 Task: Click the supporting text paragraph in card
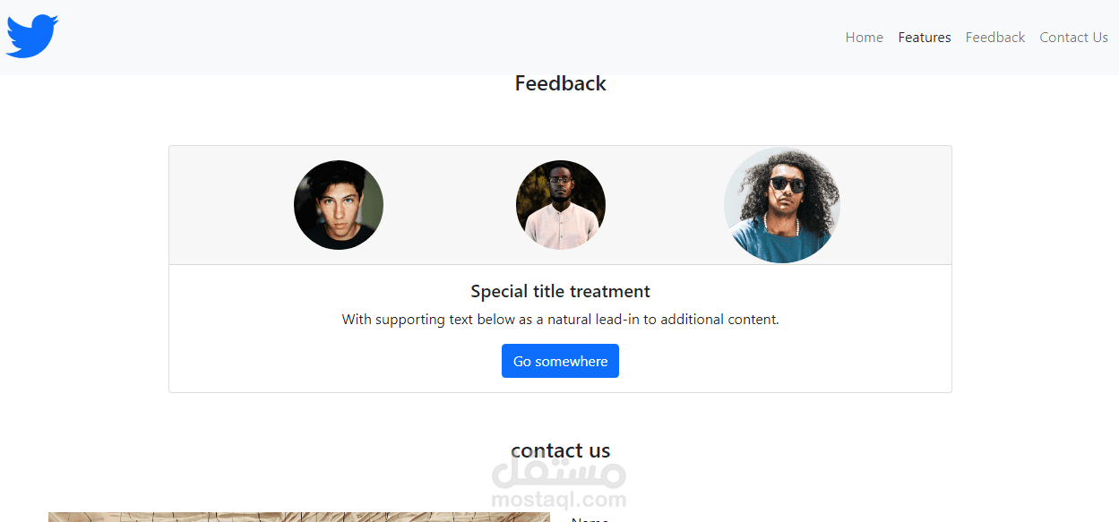coord(560,320)
